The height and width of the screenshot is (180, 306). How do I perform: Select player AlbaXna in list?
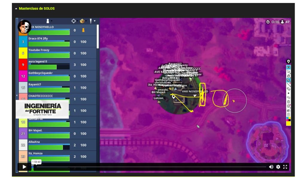tap(58, 145)
